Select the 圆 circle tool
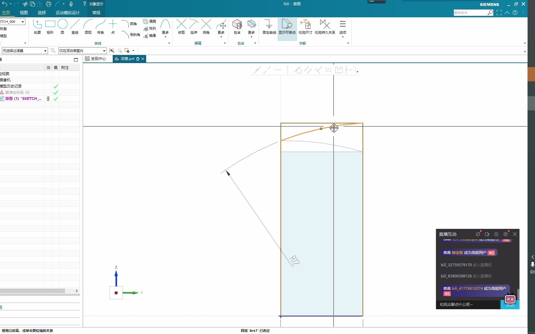Viewport: 535px width, 334px height. 63,27
